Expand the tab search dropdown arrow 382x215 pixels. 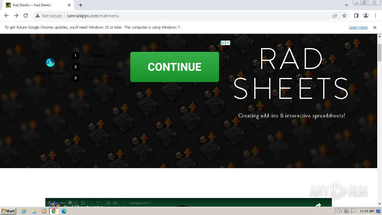(x=346, y=5)
